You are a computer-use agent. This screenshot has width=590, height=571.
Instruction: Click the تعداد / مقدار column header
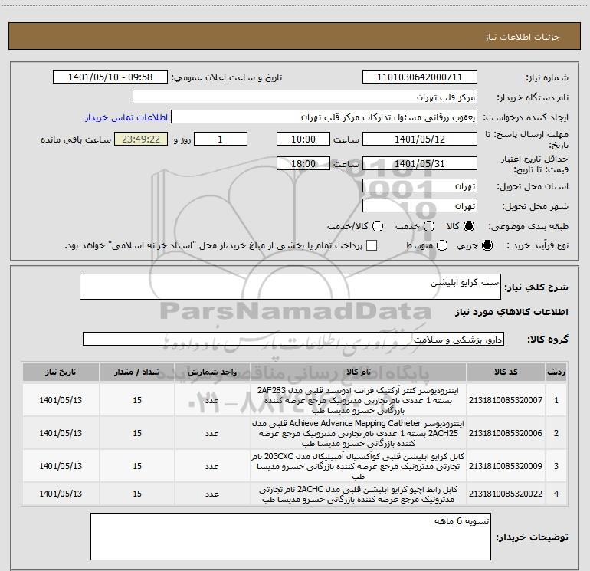(137, 372)
